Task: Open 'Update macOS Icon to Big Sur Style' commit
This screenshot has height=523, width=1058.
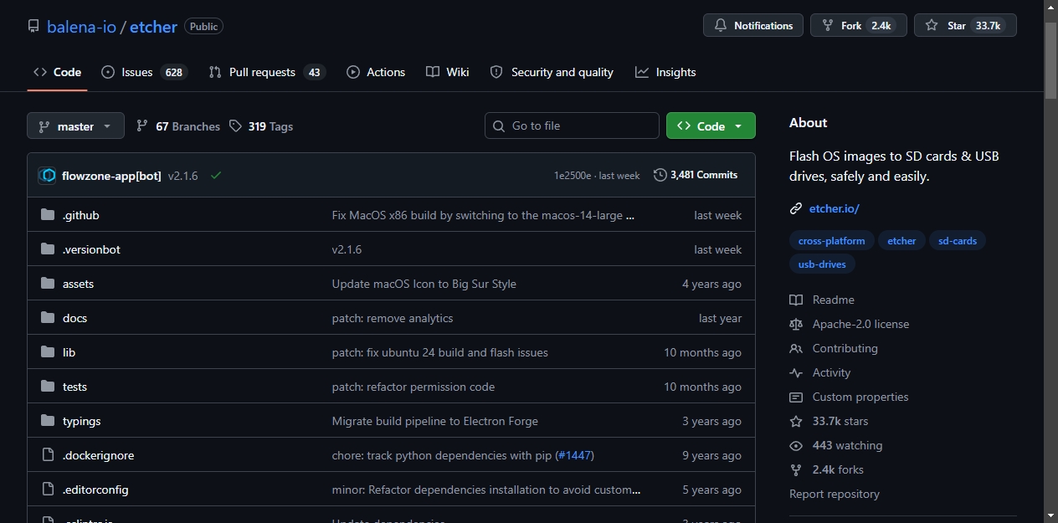Action: (424, 284)
